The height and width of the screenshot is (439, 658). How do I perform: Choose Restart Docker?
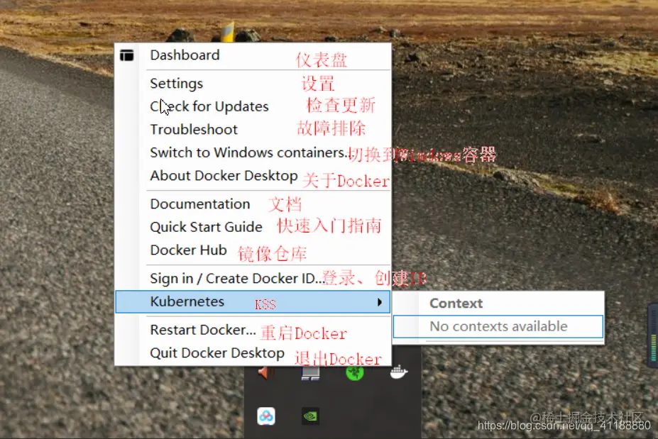253,330
